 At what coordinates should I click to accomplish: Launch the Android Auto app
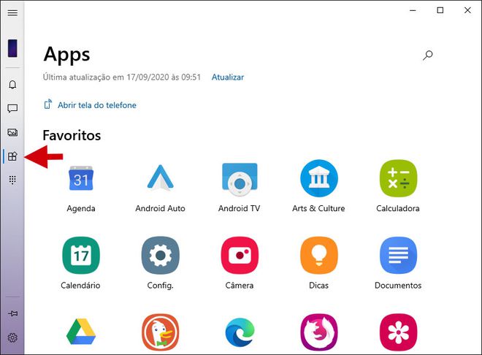160,177
